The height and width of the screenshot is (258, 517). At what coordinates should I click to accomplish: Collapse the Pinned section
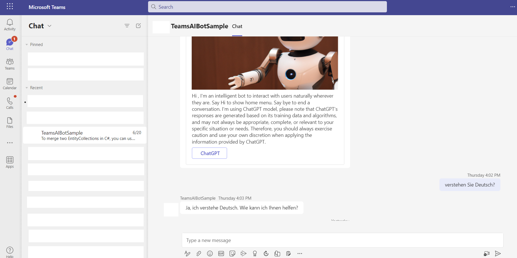click(27, 45)
